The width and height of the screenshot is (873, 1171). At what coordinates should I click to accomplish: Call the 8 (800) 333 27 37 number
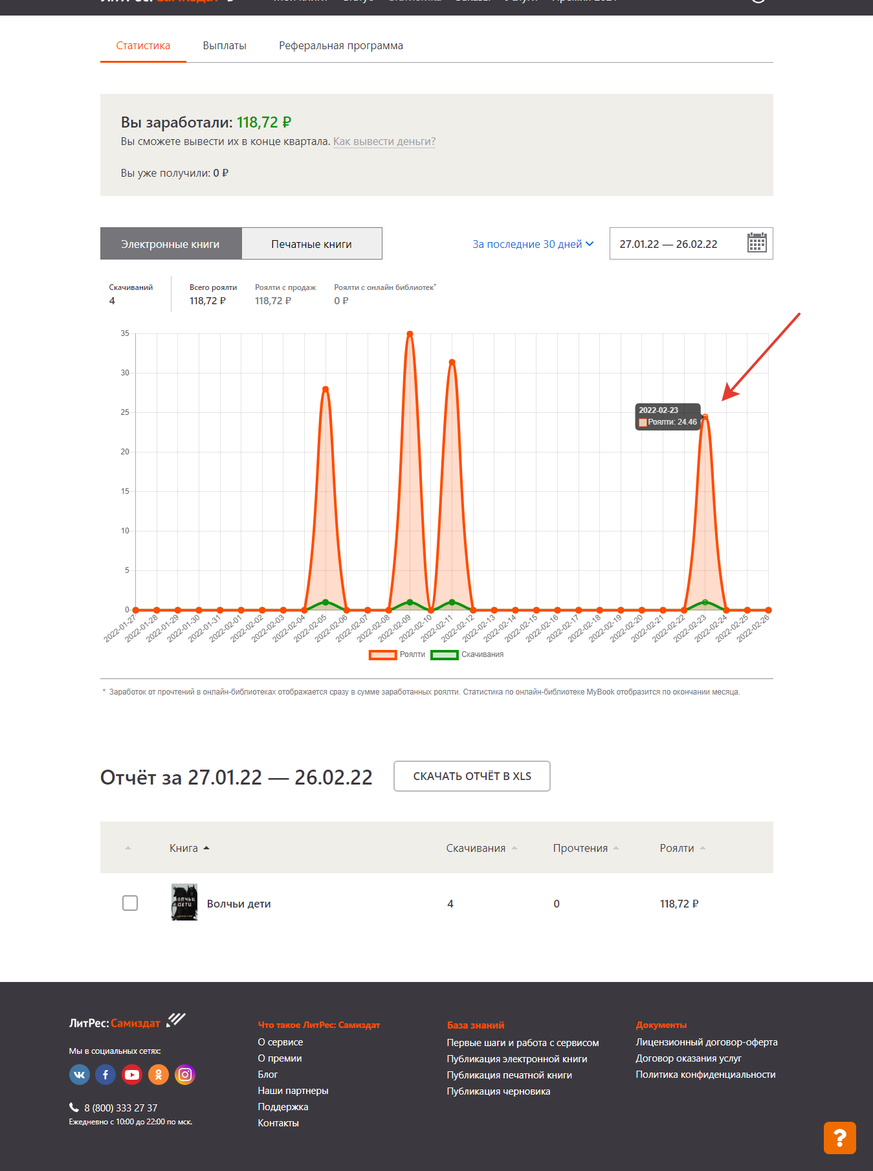point(121,1108)
